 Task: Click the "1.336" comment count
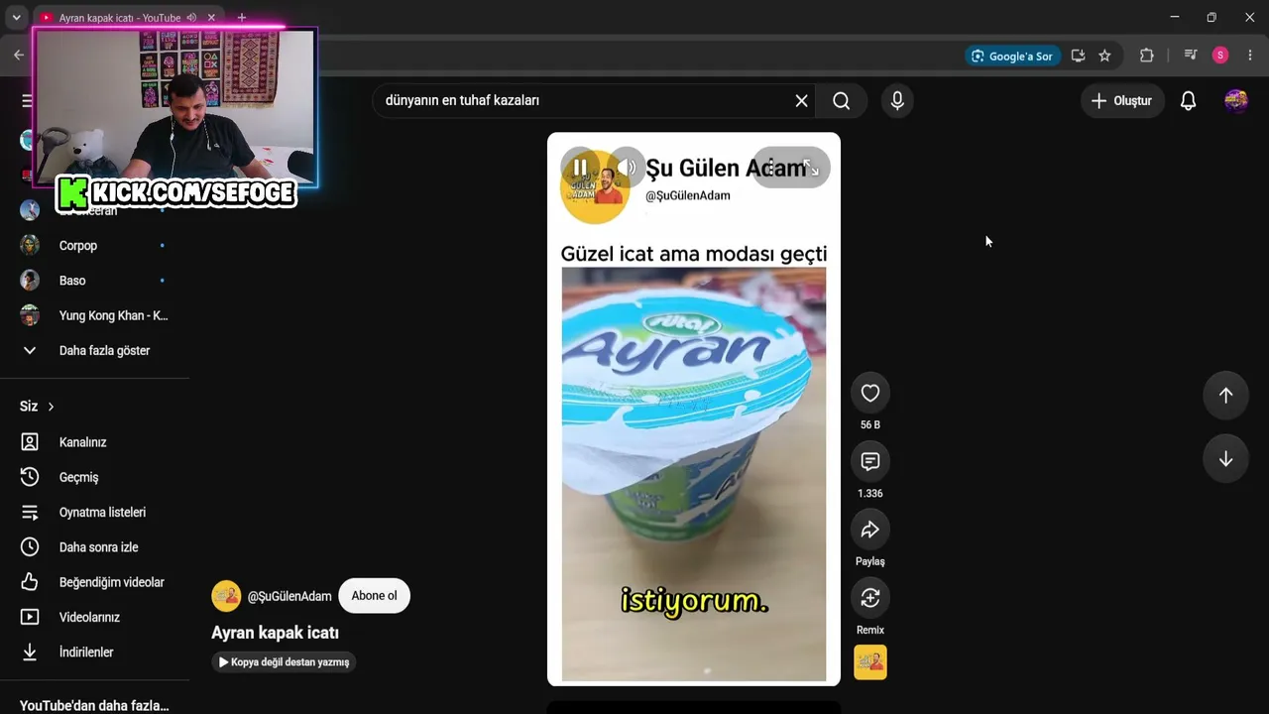pos(870,493)
